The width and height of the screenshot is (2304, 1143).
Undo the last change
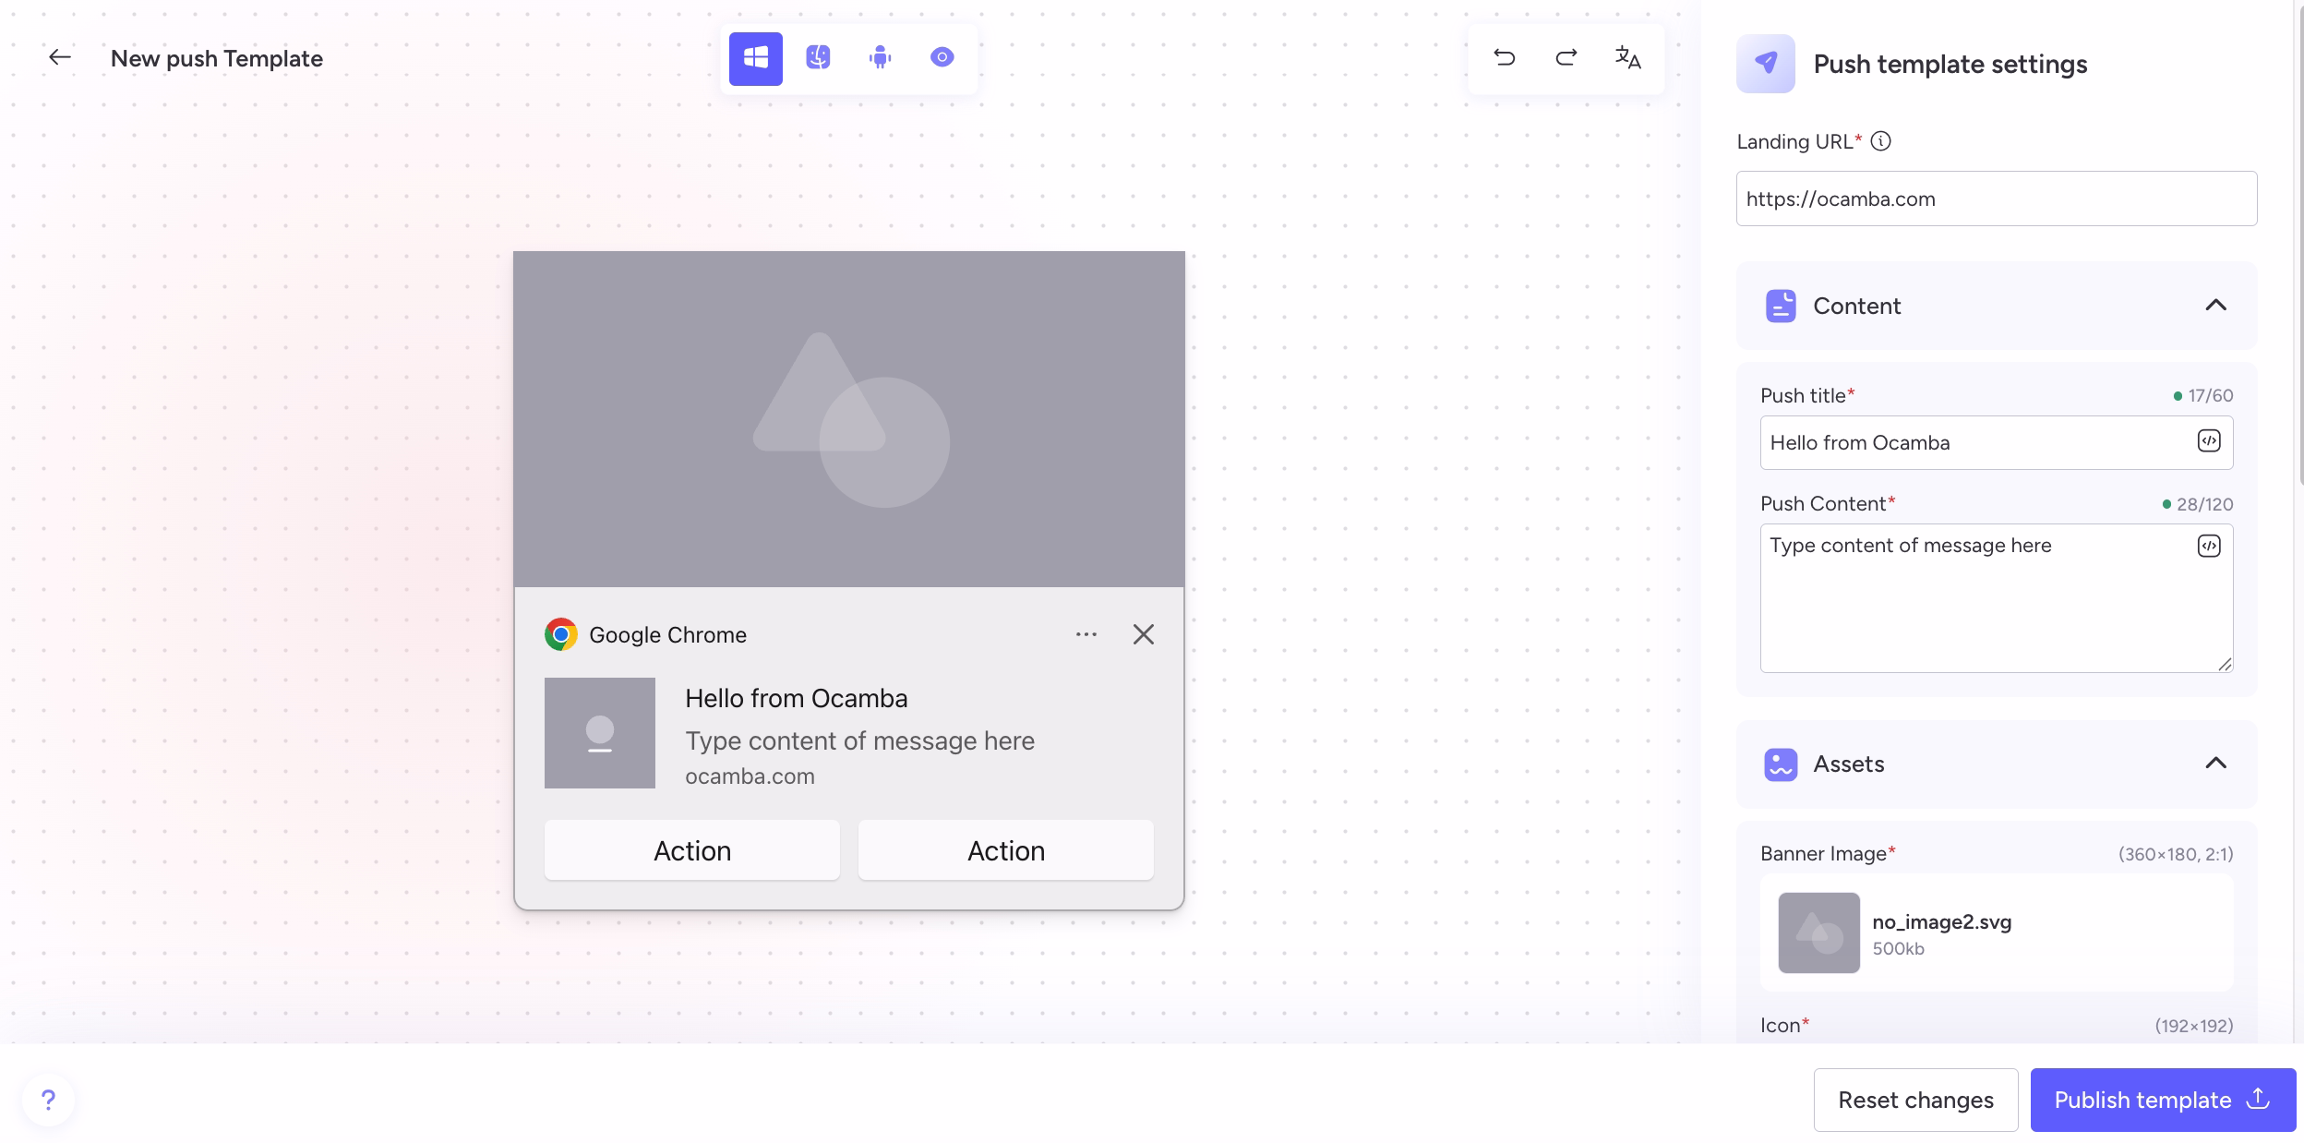click(x=1503, y=57)
